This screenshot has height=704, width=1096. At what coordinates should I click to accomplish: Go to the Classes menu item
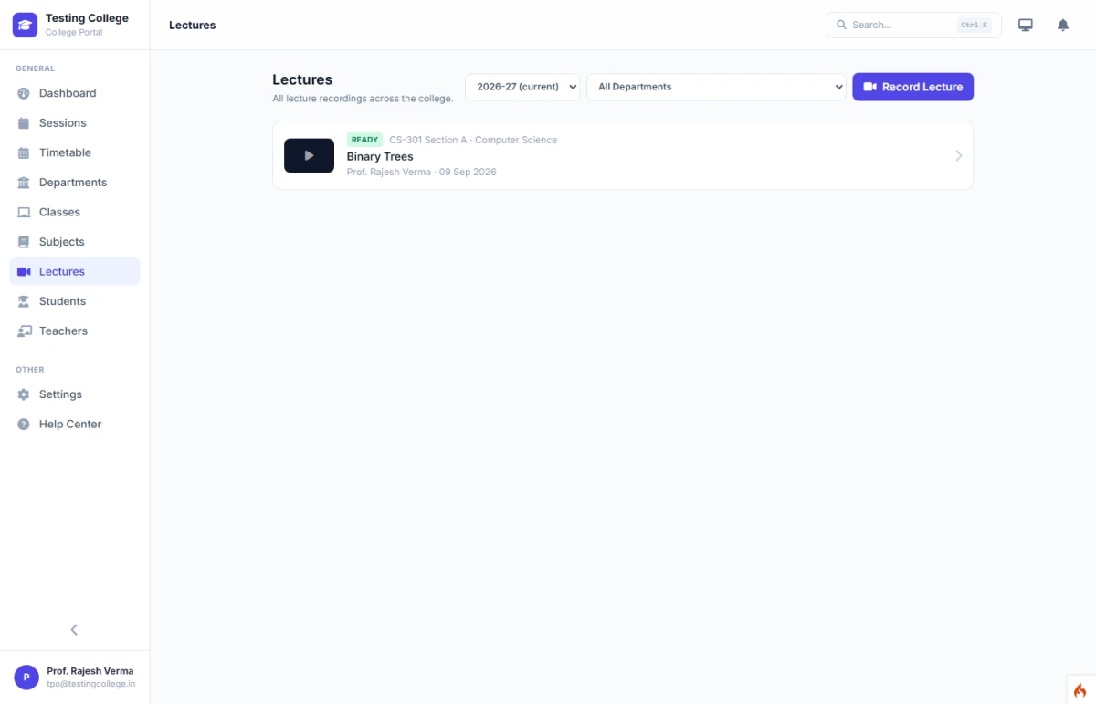coord(75,212)
